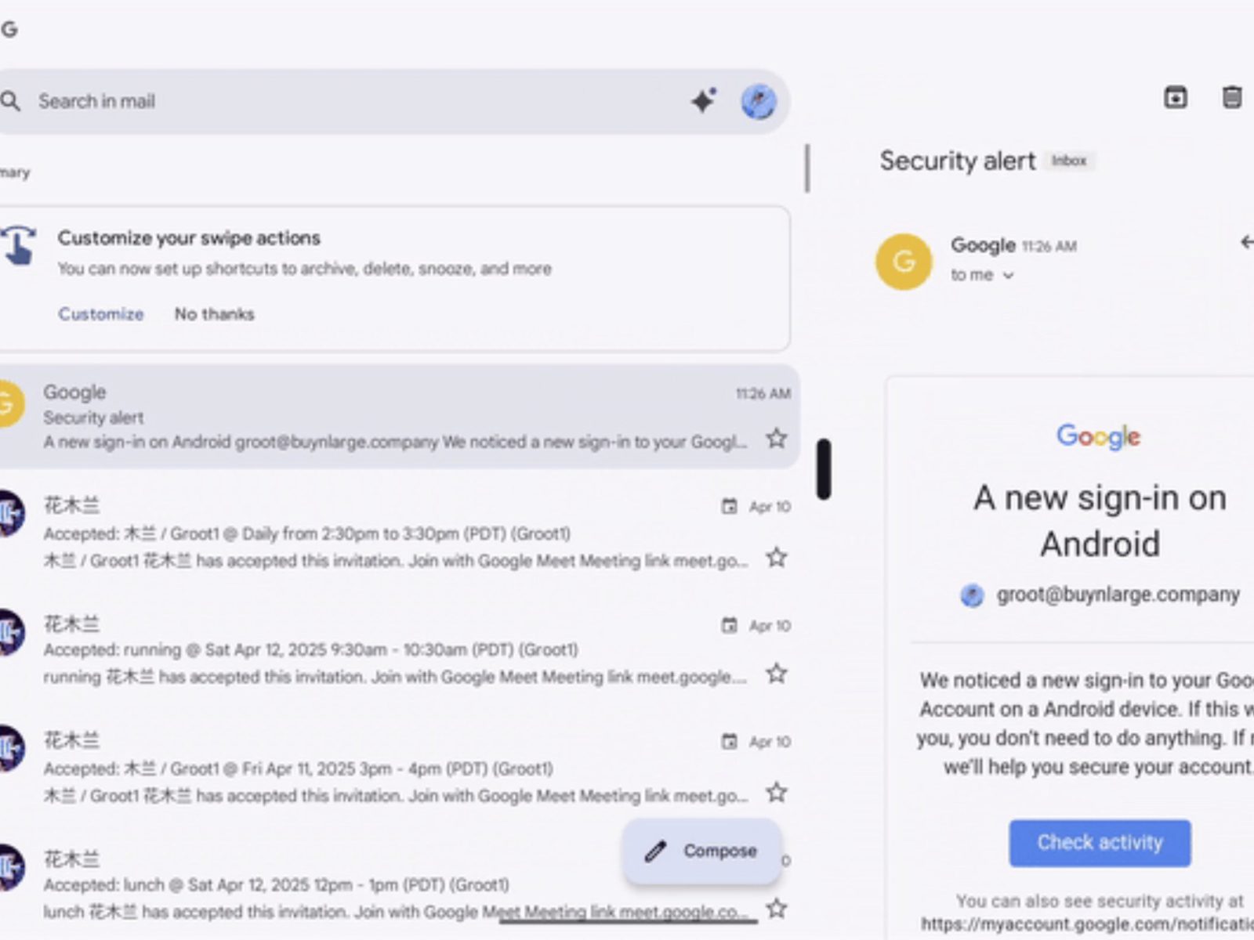Screen dimensions: 1254x940
Task: Click the search magnifier icon
Action: click(x=11, y=101)
